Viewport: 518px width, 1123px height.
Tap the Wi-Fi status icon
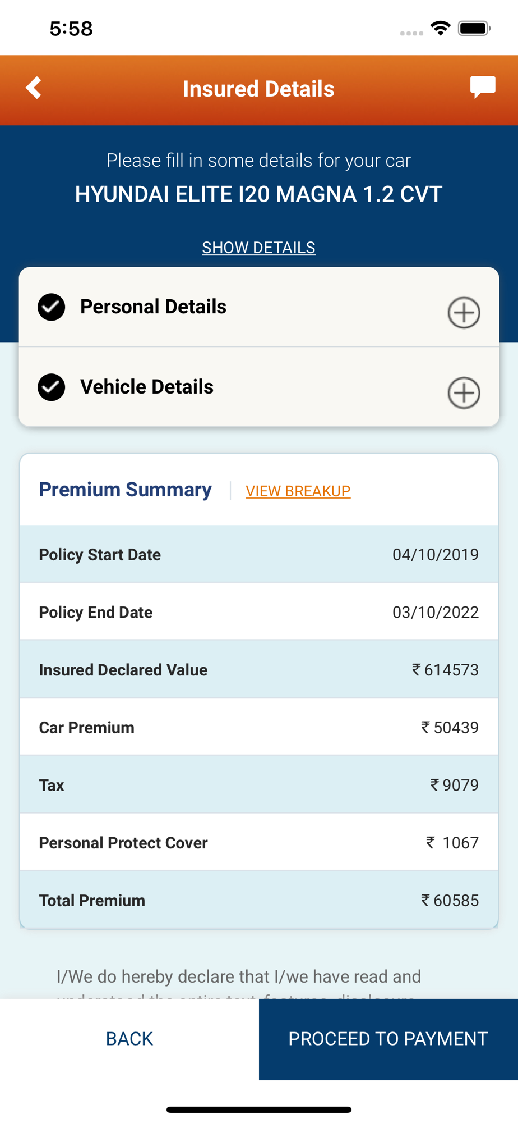pos(441,28)
